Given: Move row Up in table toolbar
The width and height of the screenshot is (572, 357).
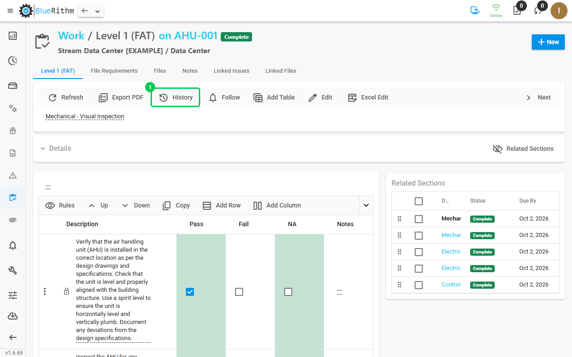Looking at the screenshot, I should click(x=98, y=205).
